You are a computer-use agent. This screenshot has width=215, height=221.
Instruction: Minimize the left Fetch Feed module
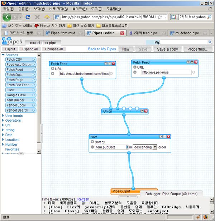click(110, 64)
